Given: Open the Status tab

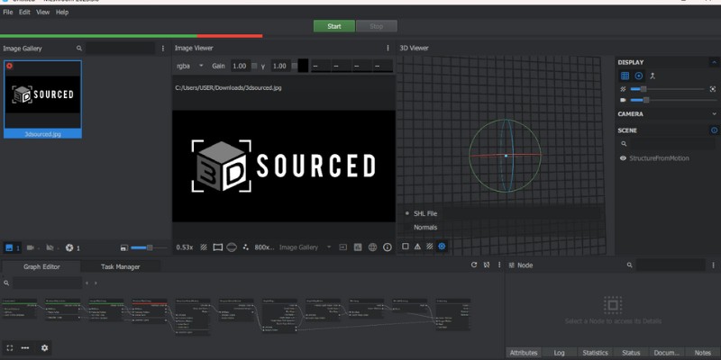Looking at the screenshot, I should point(631,353).
